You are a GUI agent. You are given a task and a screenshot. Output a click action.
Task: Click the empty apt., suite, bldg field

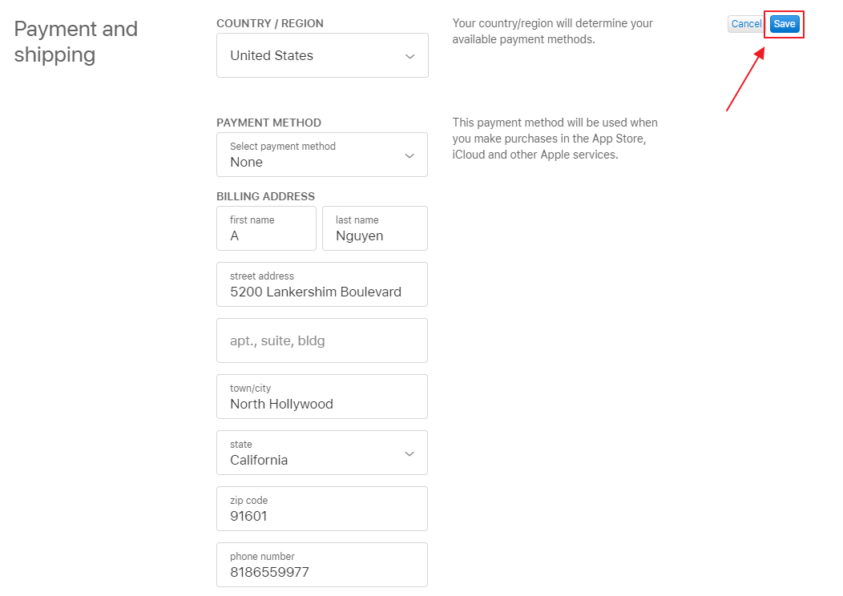[x=322, y=340]
